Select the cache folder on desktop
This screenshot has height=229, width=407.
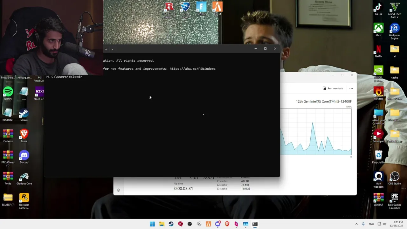click(395, 73)
